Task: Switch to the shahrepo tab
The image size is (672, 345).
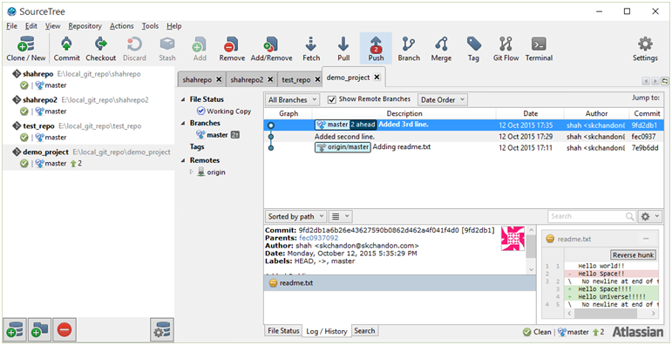Action: [x=197, y=79]
